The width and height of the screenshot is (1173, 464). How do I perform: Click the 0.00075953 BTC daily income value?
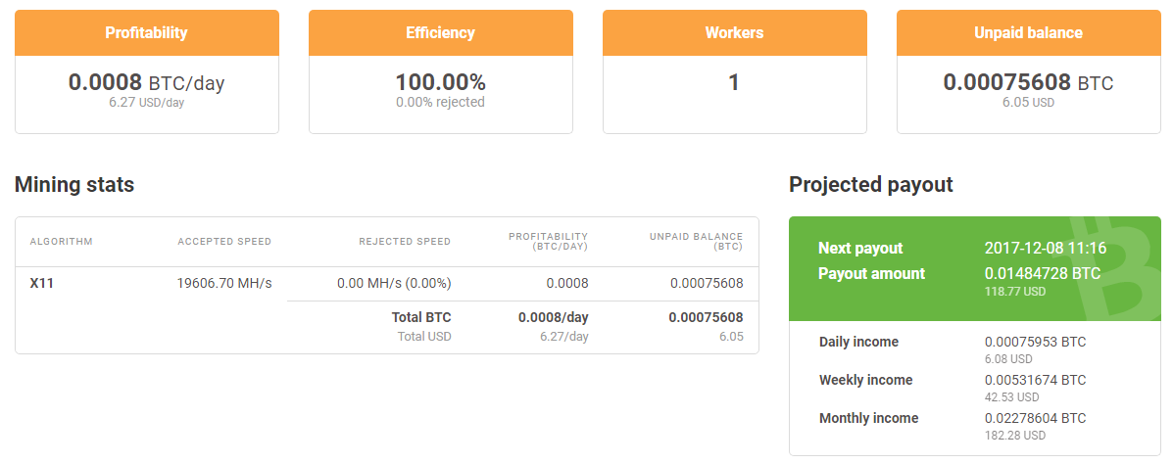point(1036,343)
